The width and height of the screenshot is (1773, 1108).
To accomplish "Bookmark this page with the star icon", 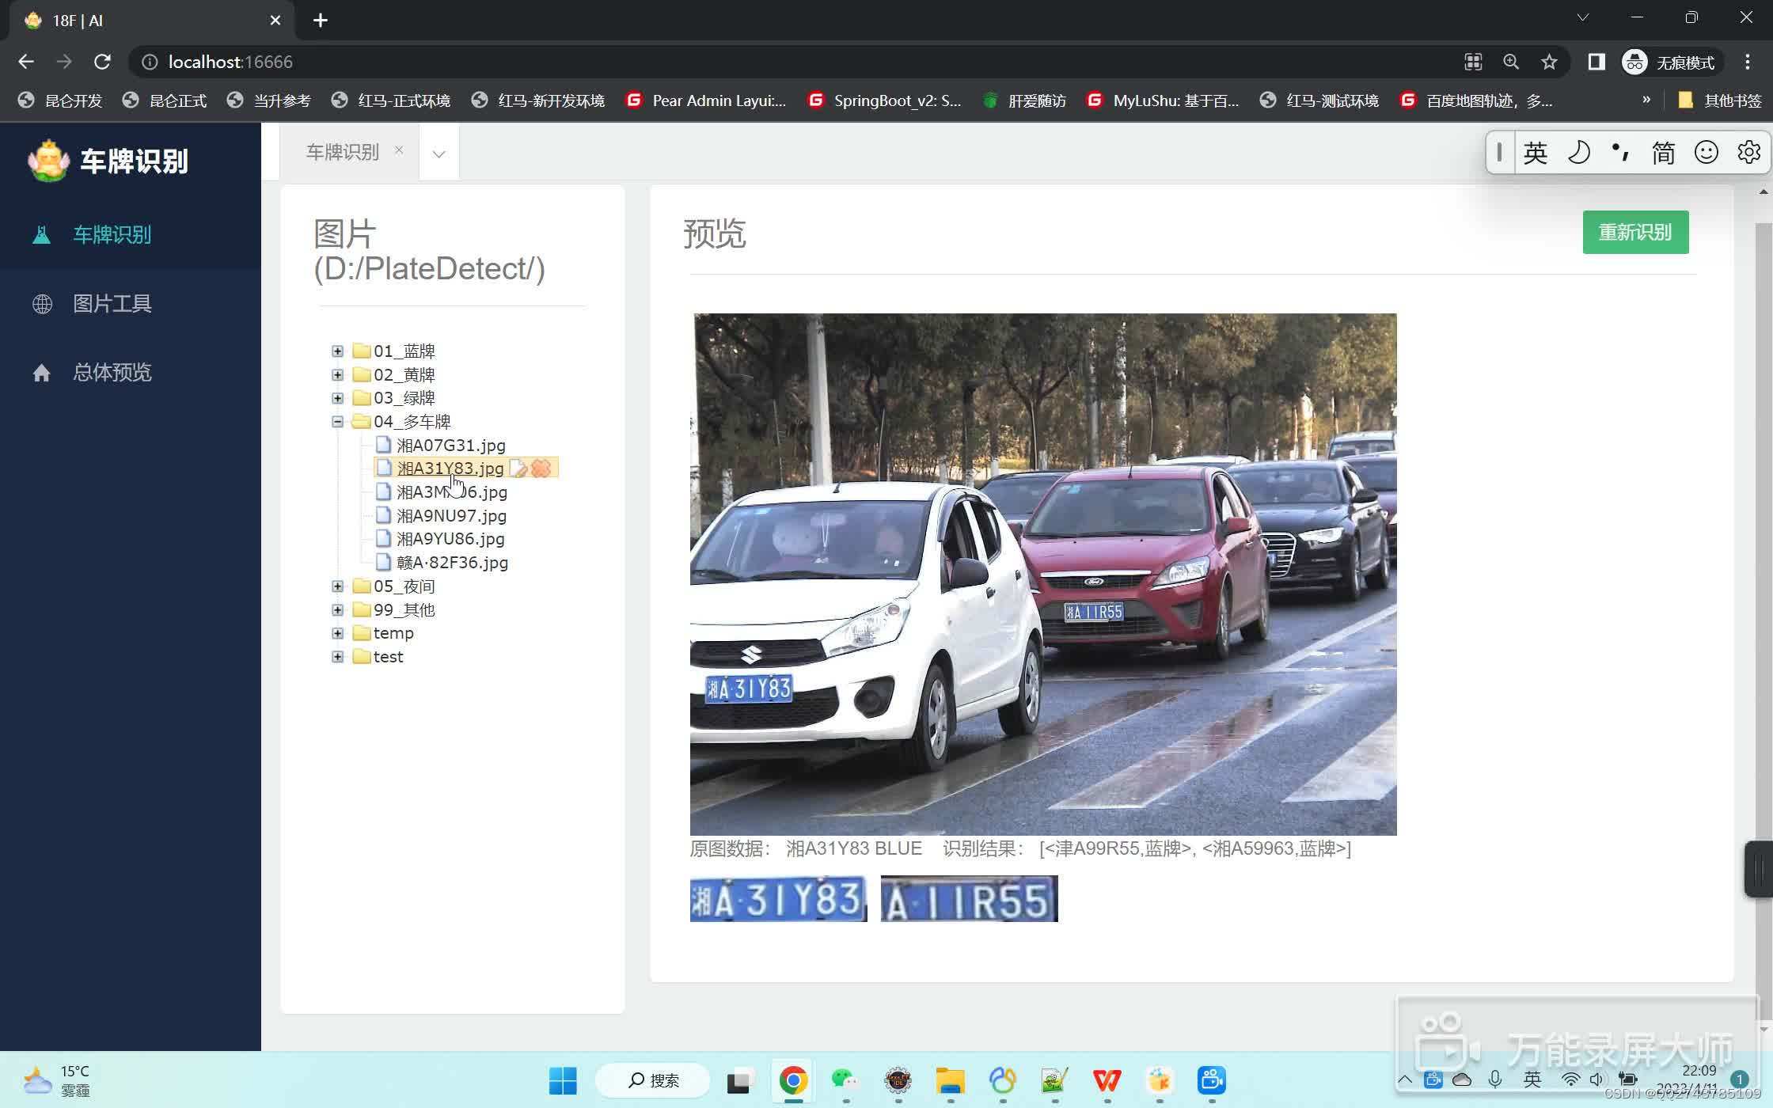I will (x=1549, y=62).
